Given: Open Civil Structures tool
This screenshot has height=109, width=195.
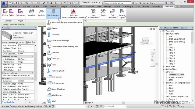Looking at the screenshot, I should pyautogui.click(x=112, y=14).
